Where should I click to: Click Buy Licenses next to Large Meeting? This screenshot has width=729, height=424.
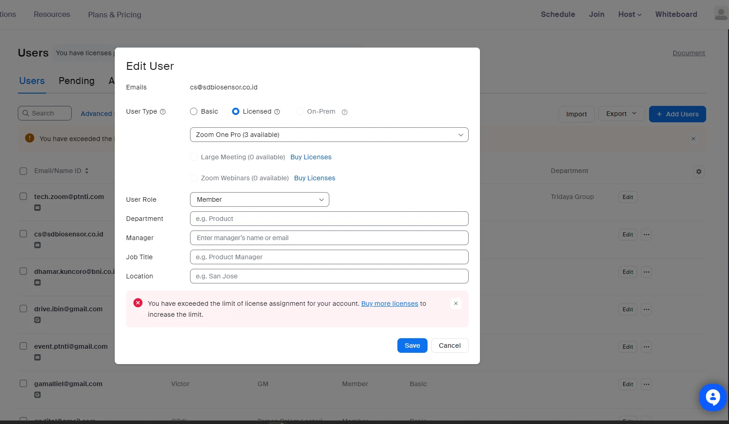point(311,157)
